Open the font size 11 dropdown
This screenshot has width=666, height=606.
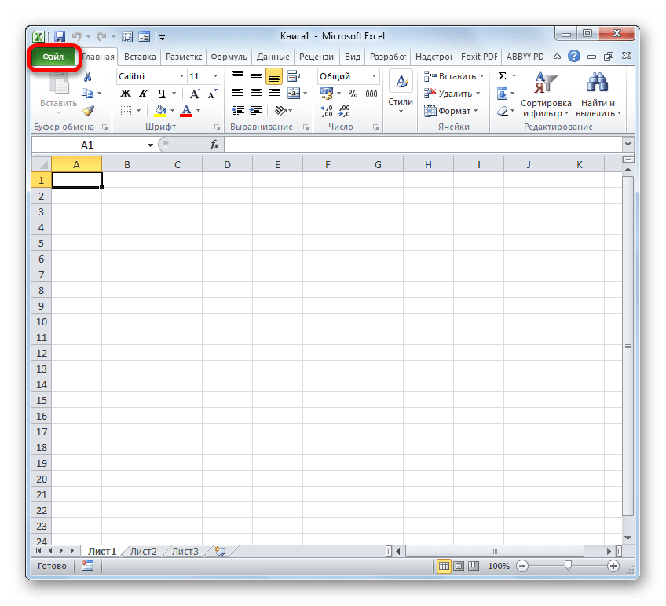click(x=215, y=76)
